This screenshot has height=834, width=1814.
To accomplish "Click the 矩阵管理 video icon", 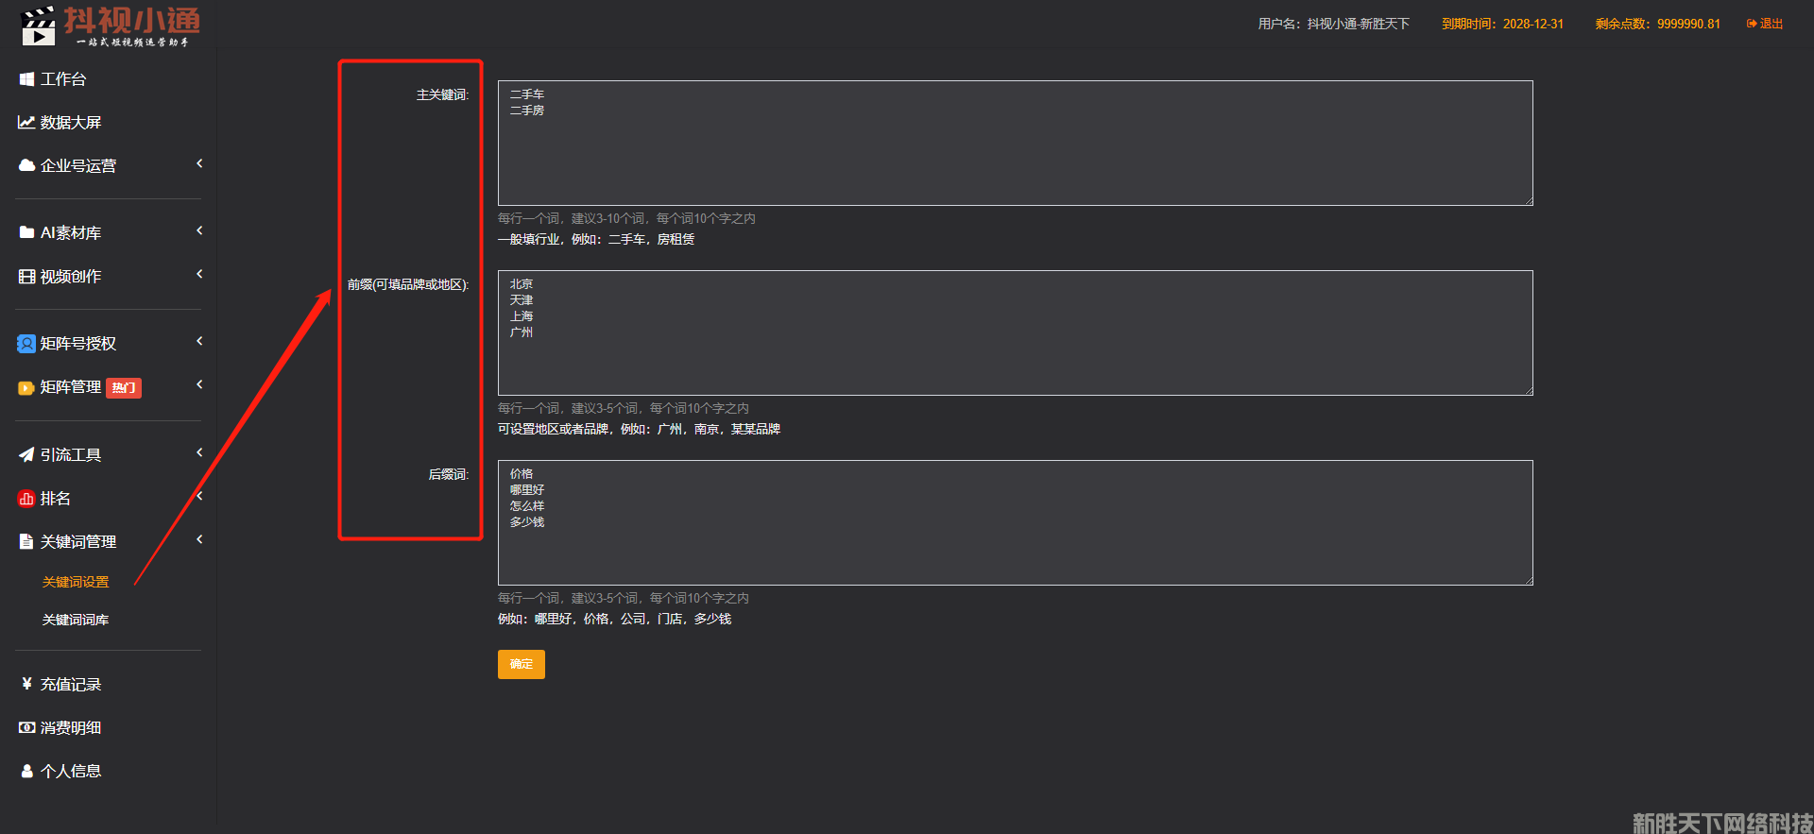I will (26, 387).
